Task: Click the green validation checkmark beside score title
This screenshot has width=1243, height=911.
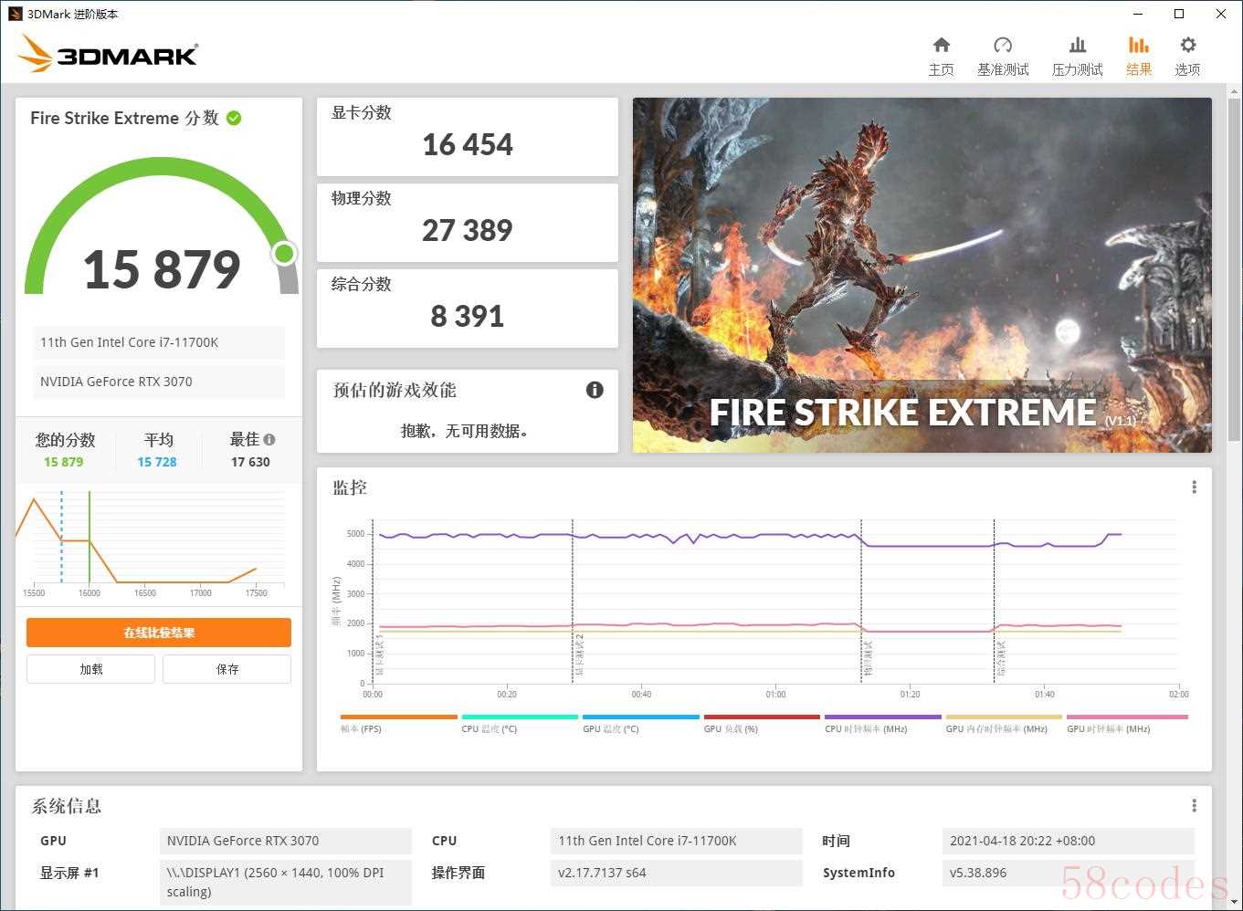Action: pos(234,118)
